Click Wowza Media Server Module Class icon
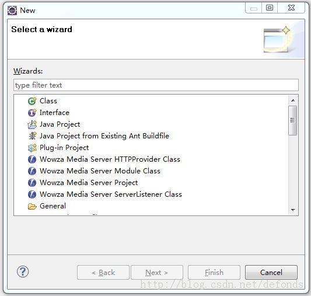Screen dimensions: 311x296 pyautogui.click(x=32, y=171)
